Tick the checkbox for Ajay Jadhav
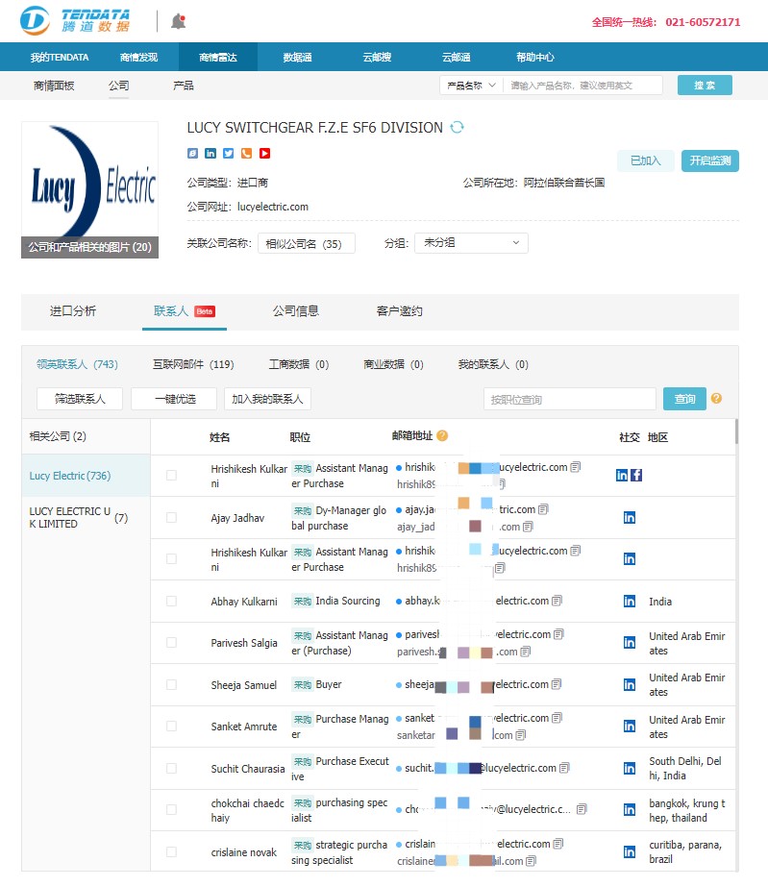The image size is (768, 887). click(x=171, y=518)
